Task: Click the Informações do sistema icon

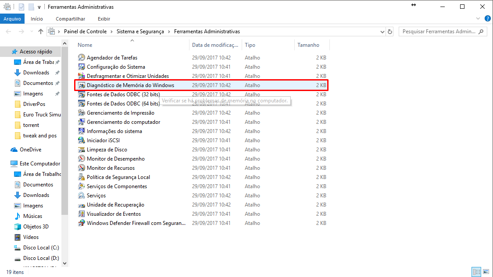Action: coord(82,131)
